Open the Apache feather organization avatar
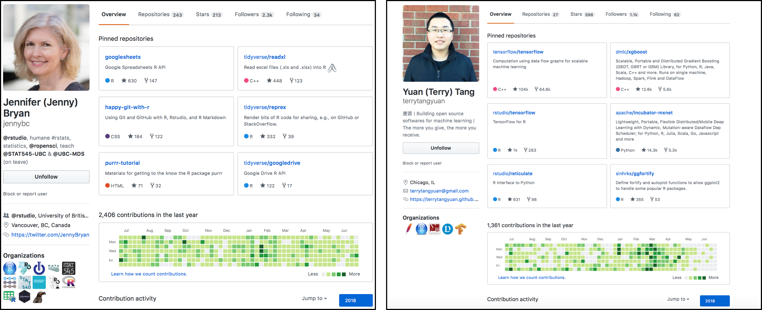This screenshot has width=762, height=310. 409,229
